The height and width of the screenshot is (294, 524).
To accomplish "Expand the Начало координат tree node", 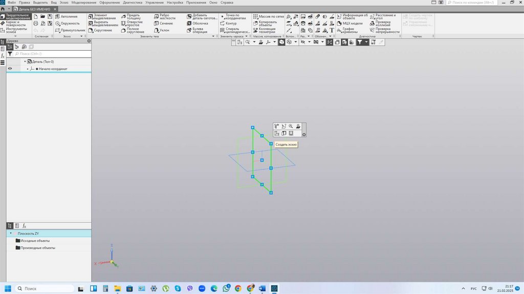I will click(x=28, y=69).
